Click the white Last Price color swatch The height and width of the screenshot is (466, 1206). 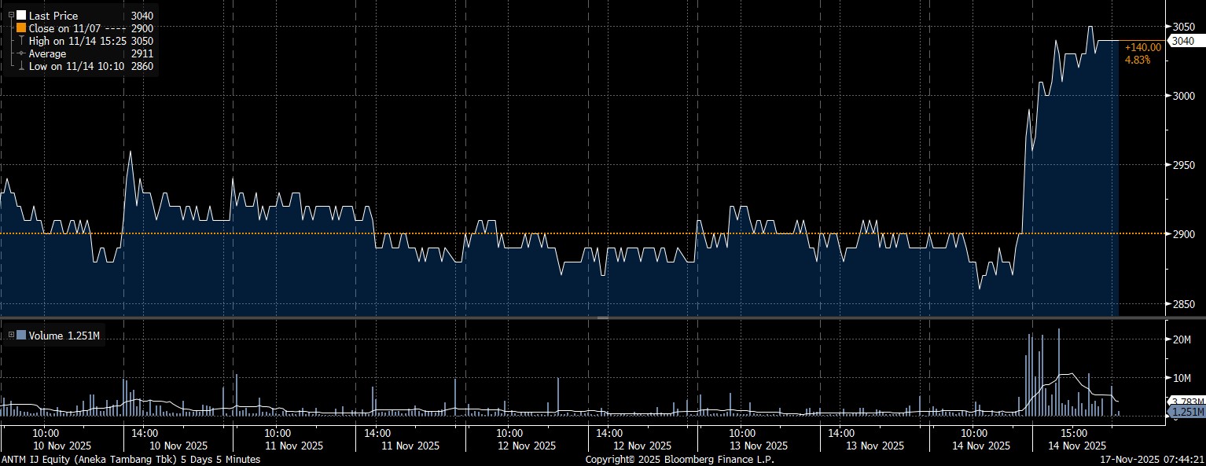21,16
